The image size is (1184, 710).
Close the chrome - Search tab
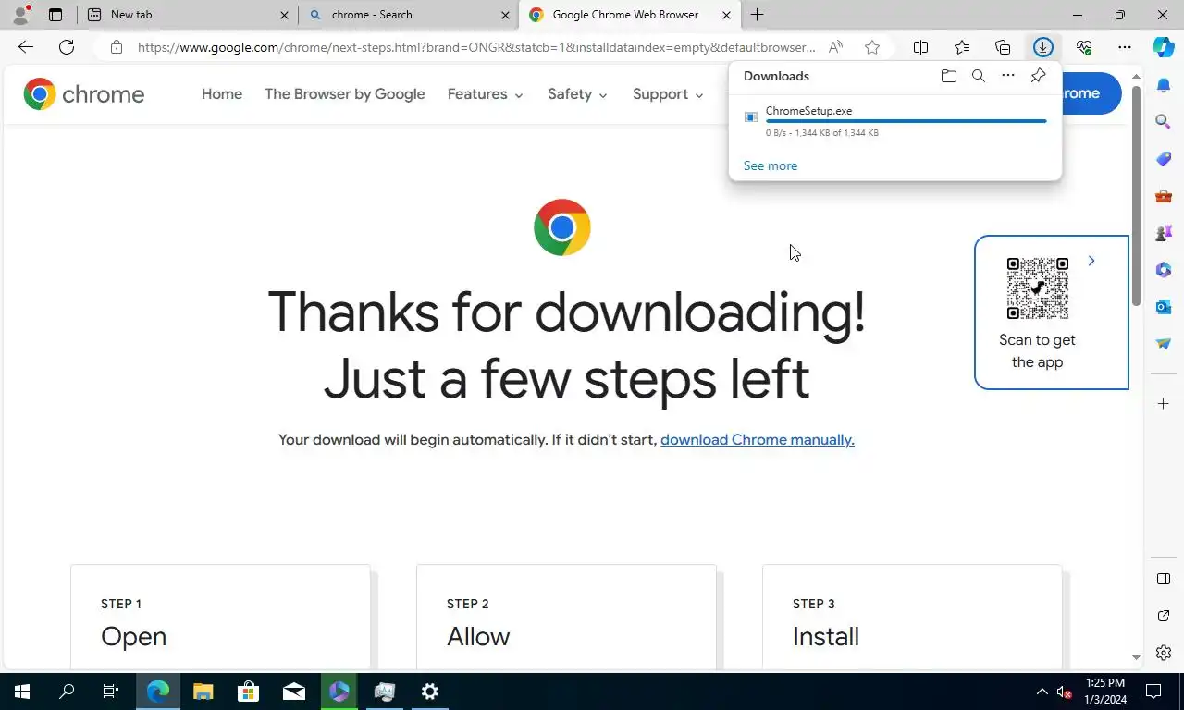505,15
